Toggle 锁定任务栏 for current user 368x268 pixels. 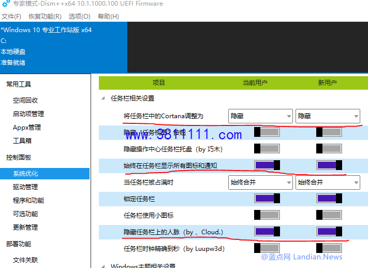pos(267,199)
